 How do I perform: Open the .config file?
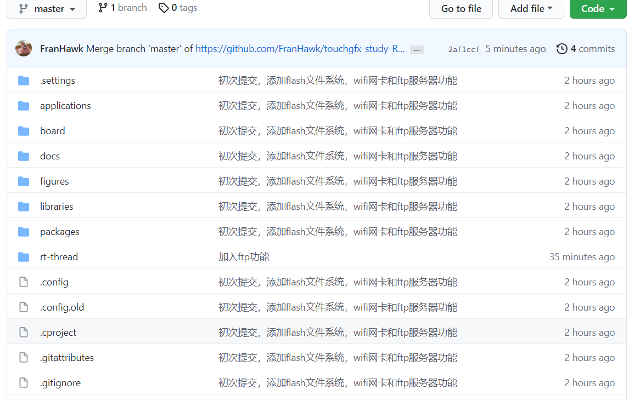click(54, 282)
